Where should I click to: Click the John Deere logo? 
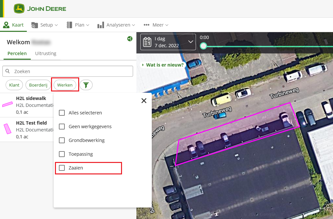tap(40, 9)
